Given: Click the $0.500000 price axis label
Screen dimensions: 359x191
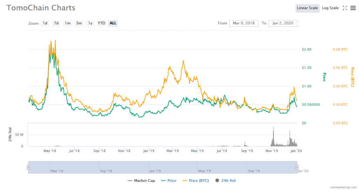Looking at the screenshot, I should [x=311, y=105].
